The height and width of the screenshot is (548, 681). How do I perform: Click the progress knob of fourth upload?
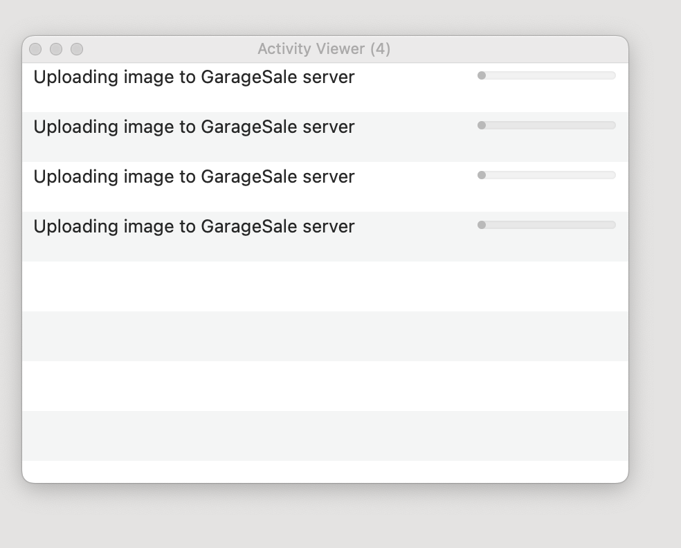tap(481, 225)
